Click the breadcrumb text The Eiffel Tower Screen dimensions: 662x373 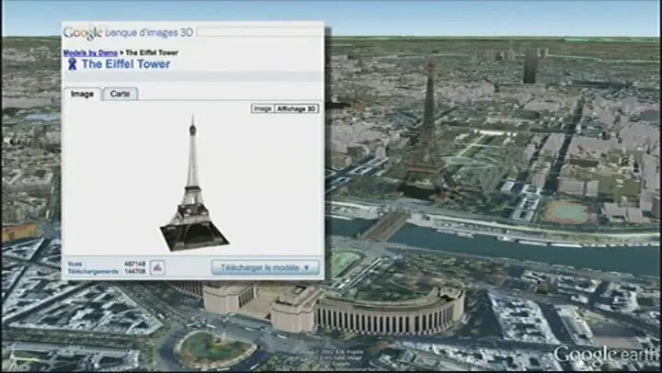coord(152,52)
